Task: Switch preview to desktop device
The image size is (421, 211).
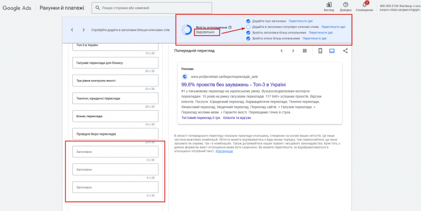Action: (x=332, y=51)
